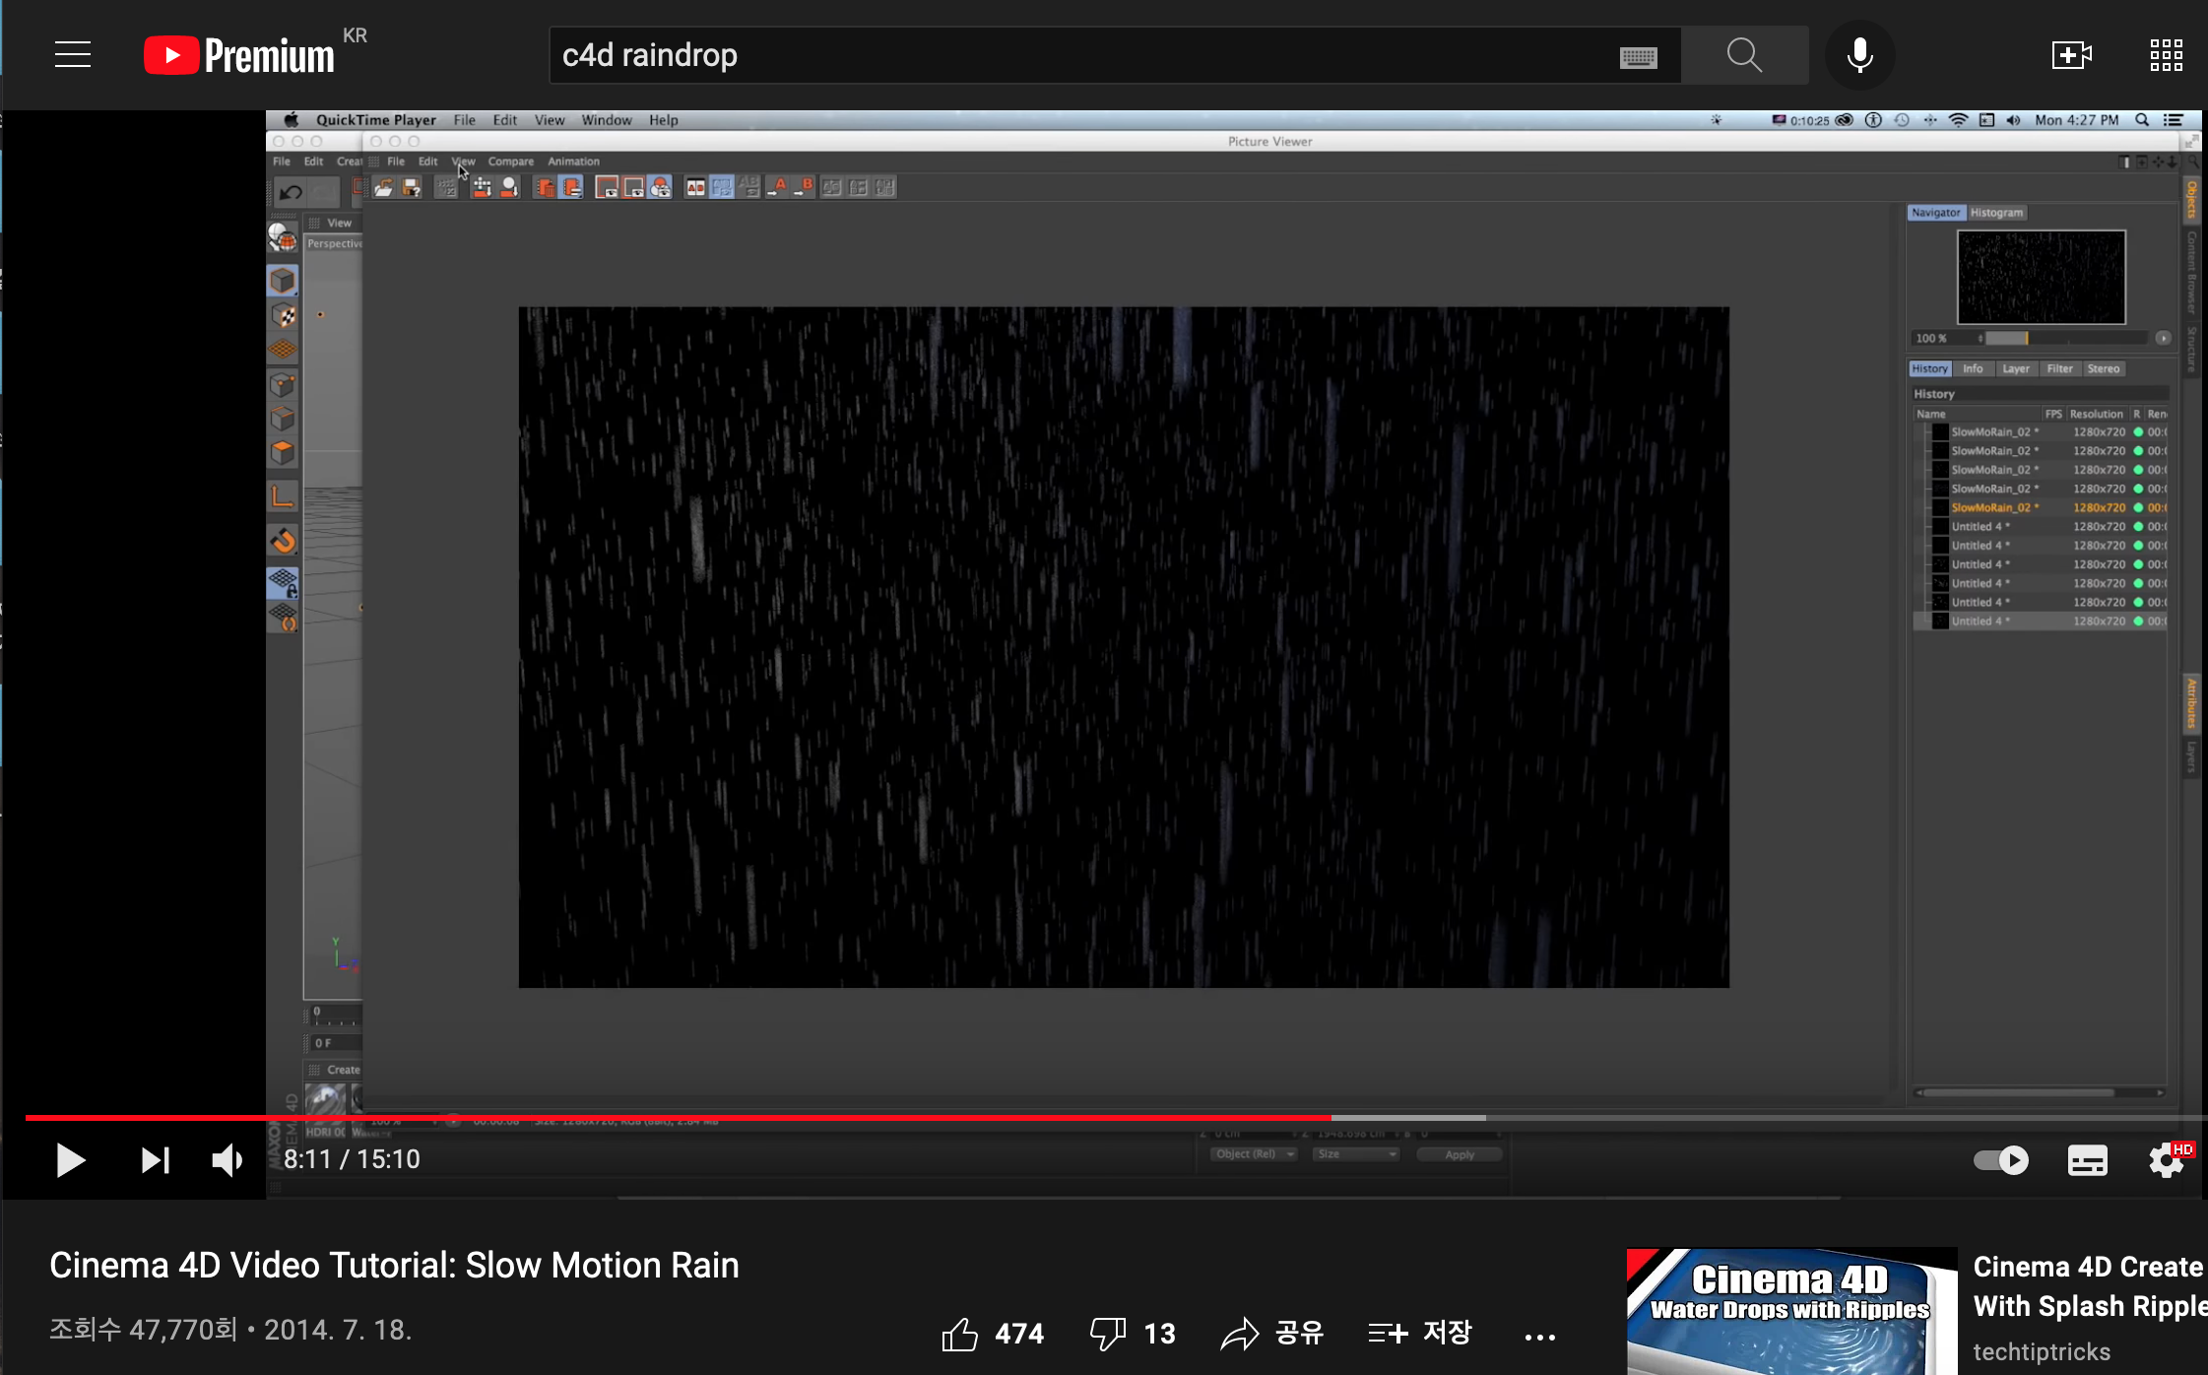Open the Compare menu
Viewport: 2208px width, 1375px height.
pyautogui.click(x=510, y=162)
